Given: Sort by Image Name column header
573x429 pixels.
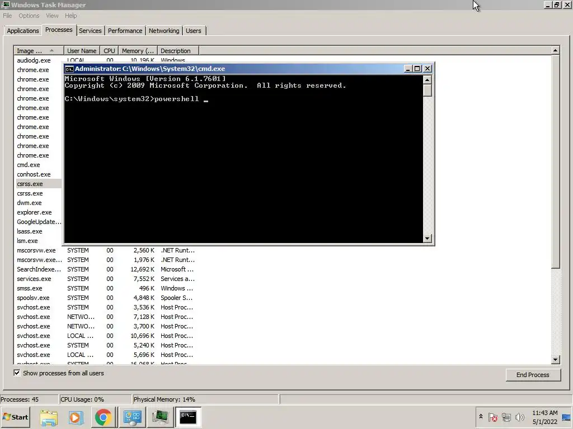Looking at the screenshot, I should point(39,51).
